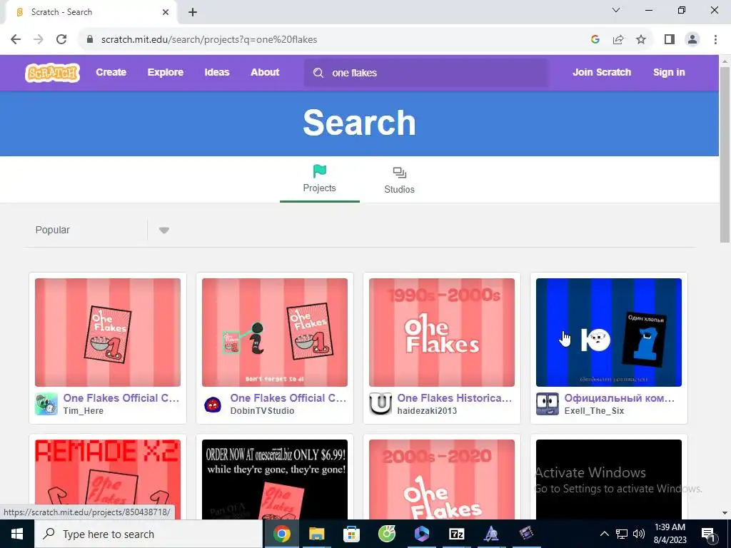731x548 pixels.
Task: Open File Explorer from the taskbar
Action: [x=316, y=534]
